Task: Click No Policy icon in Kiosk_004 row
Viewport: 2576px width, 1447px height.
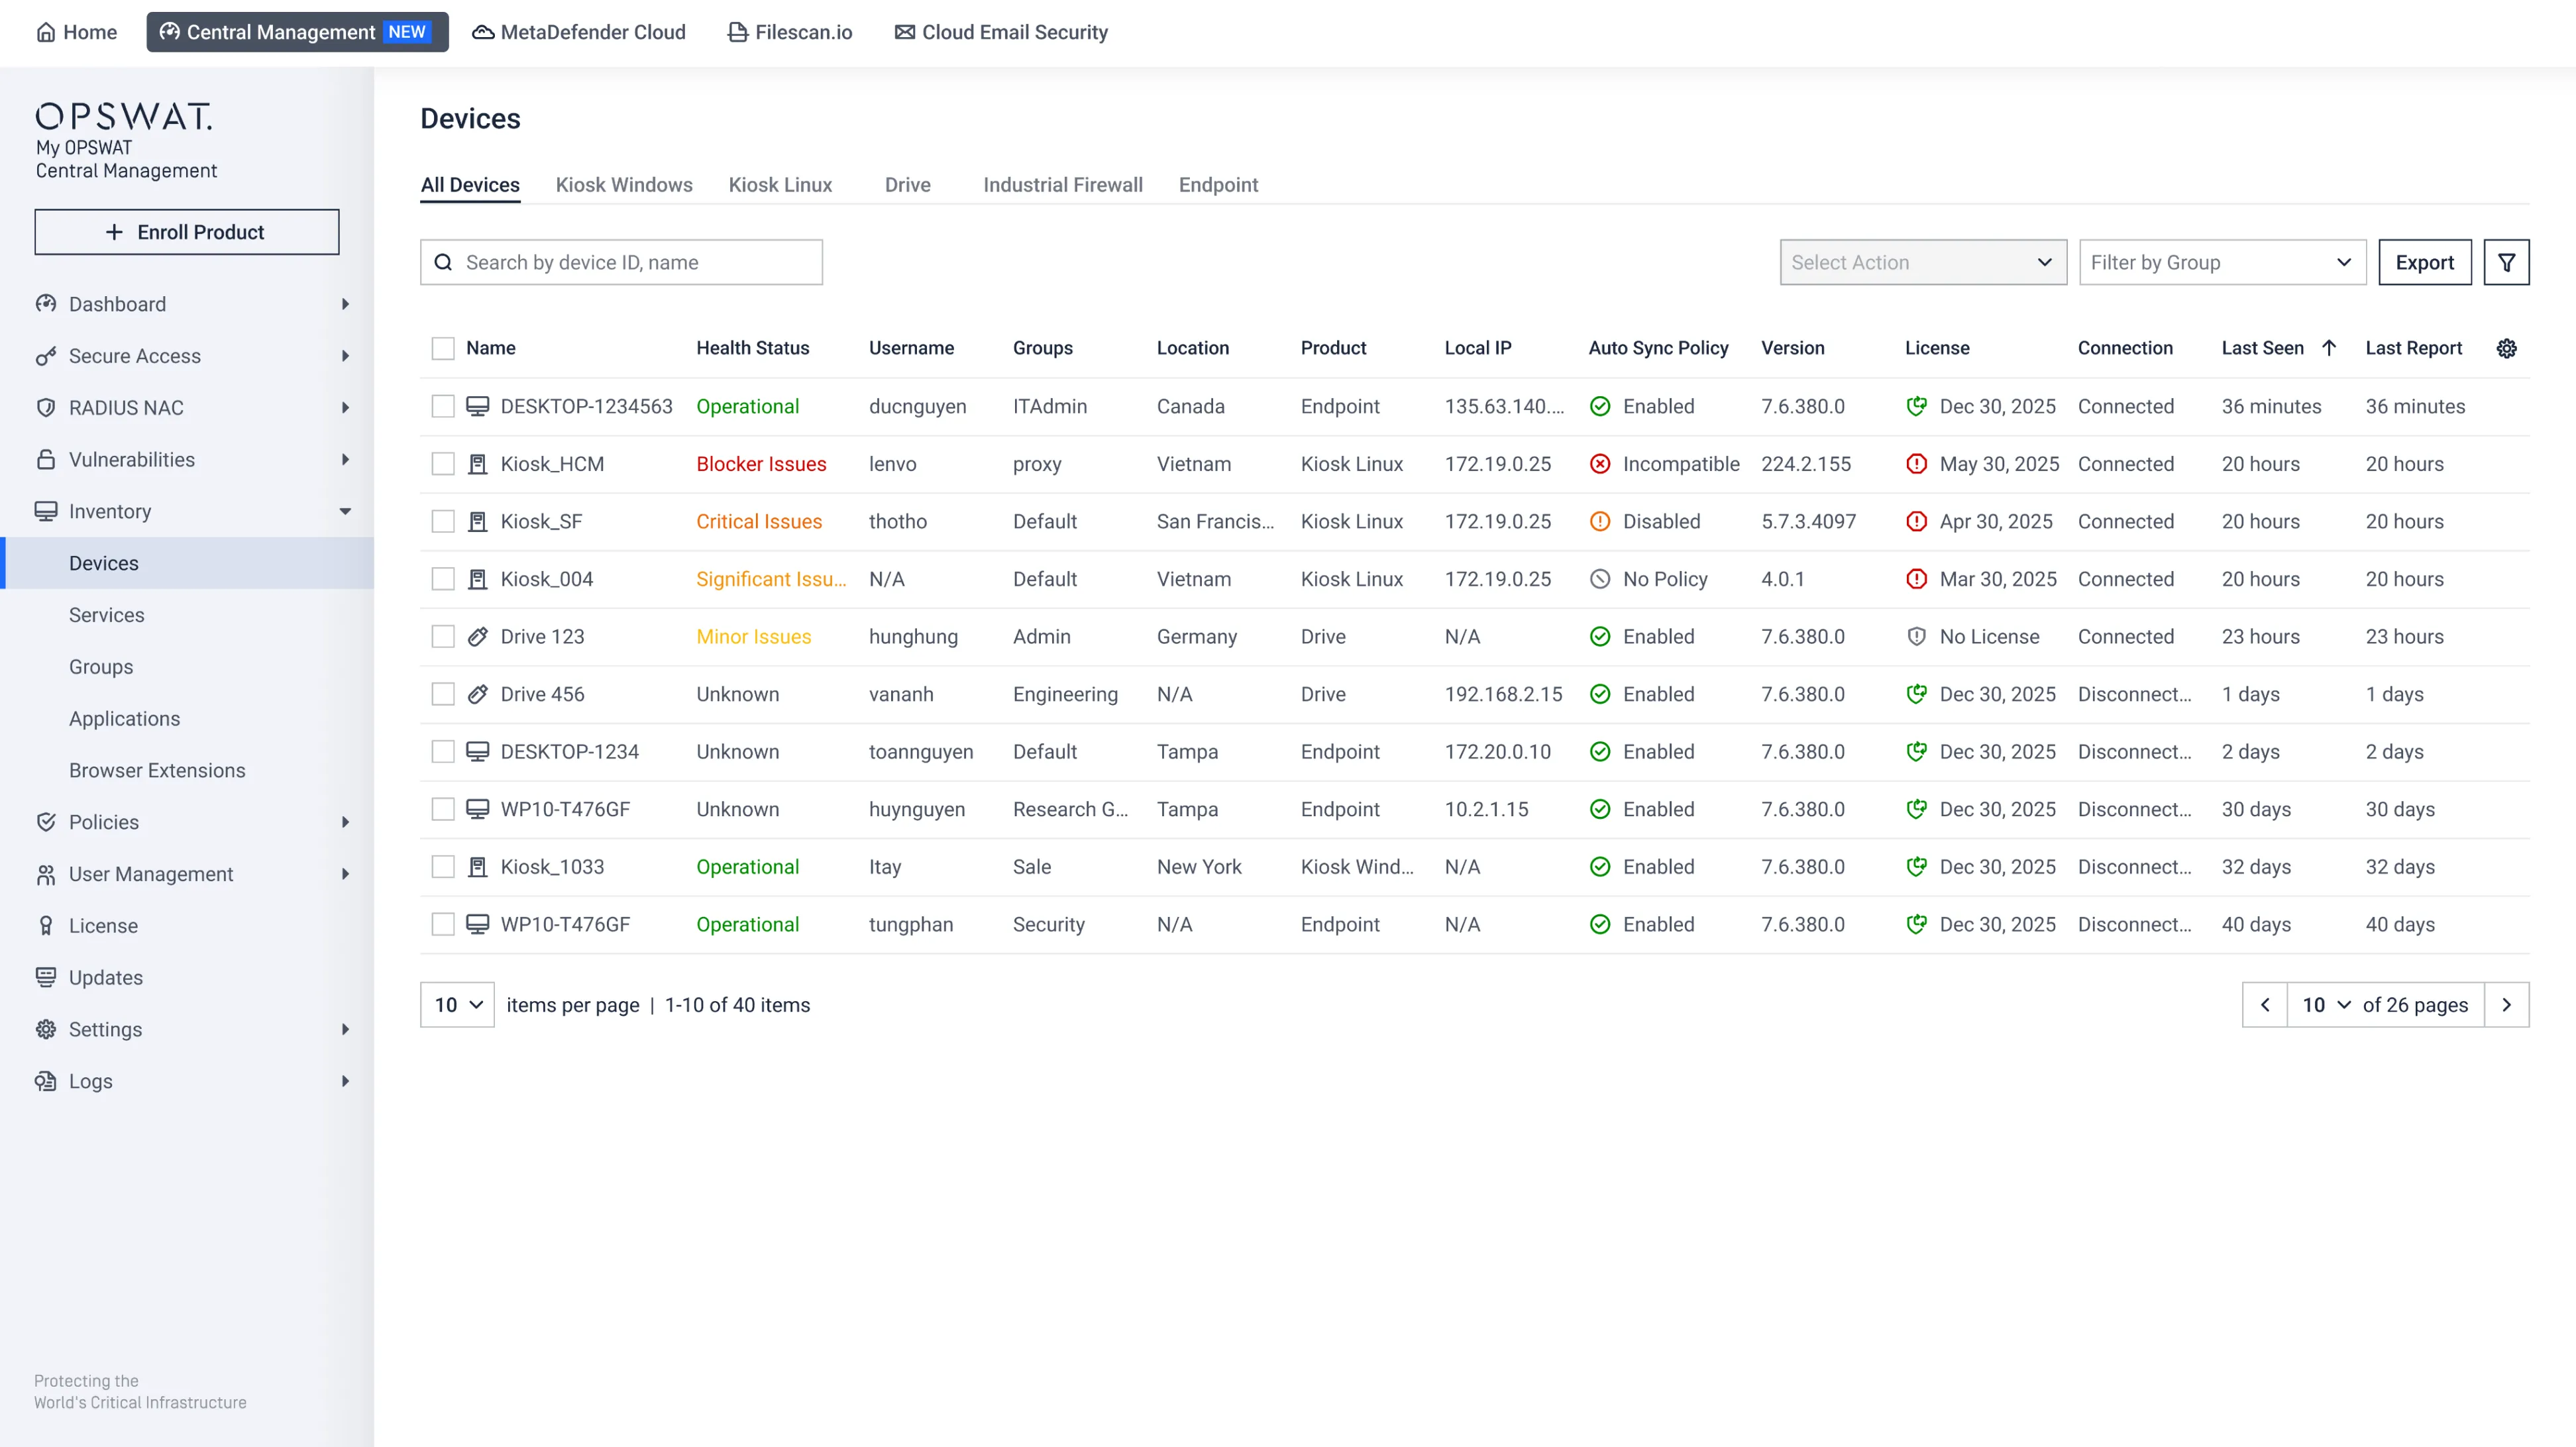Action: [1599, 579]
